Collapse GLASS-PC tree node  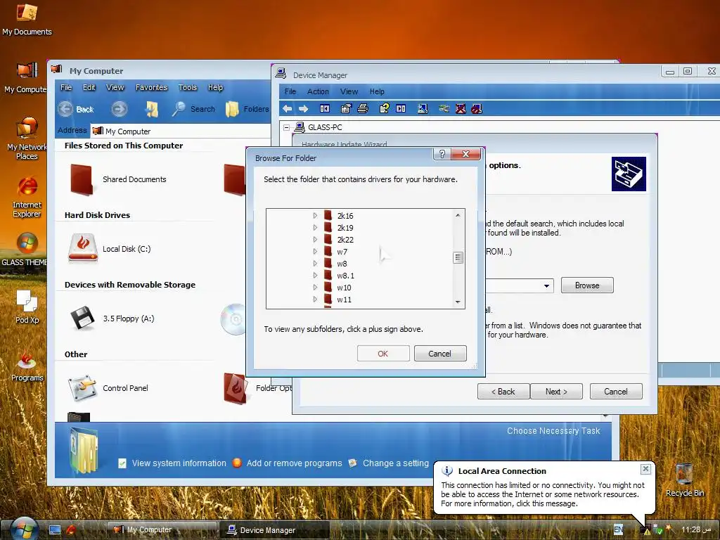pos(287,128)
